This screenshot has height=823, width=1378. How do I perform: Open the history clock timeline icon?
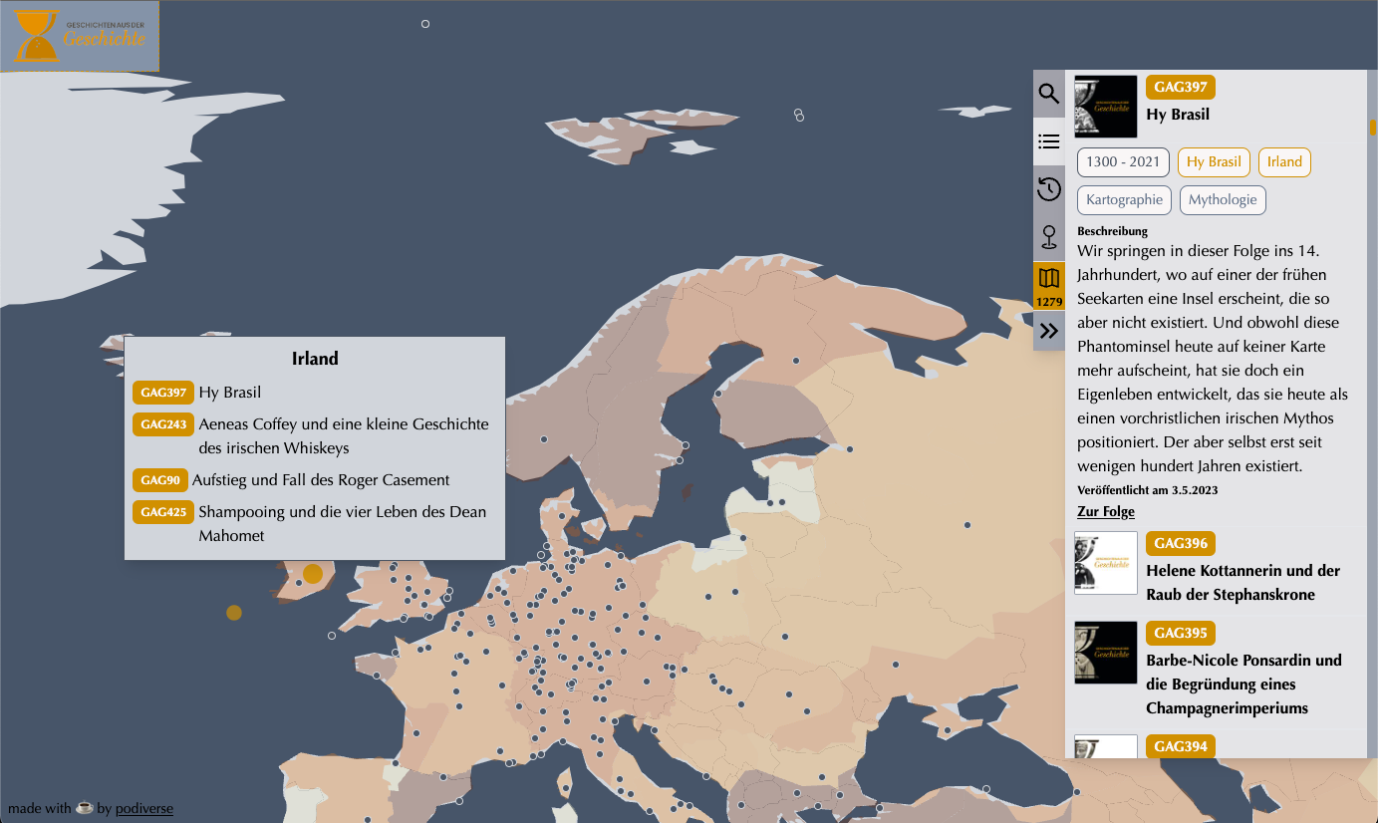[x=1048, y=188]
